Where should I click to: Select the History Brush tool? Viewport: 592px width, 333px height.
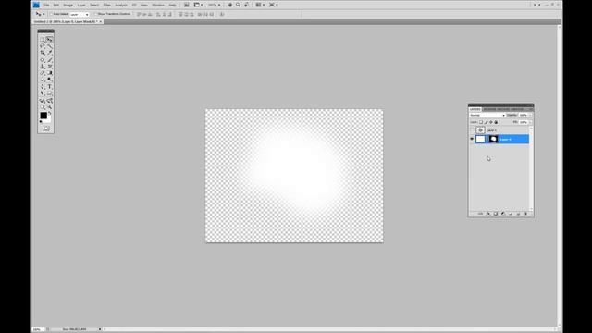[49, 67]
